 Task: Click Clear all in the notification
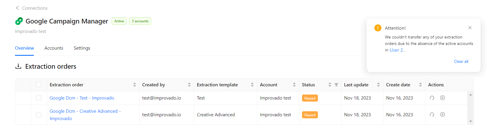click(461, 61)
